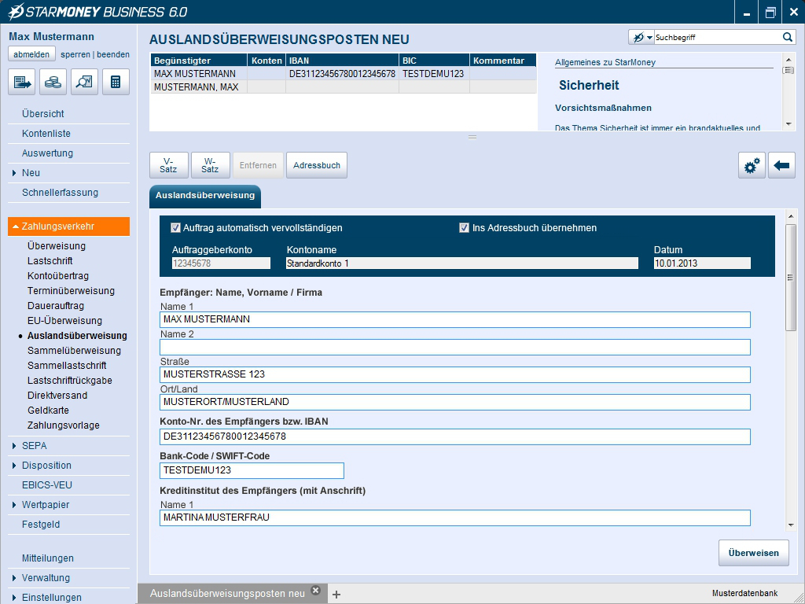
Task: Click the help panel scroll down arrow
Action: 788,124
